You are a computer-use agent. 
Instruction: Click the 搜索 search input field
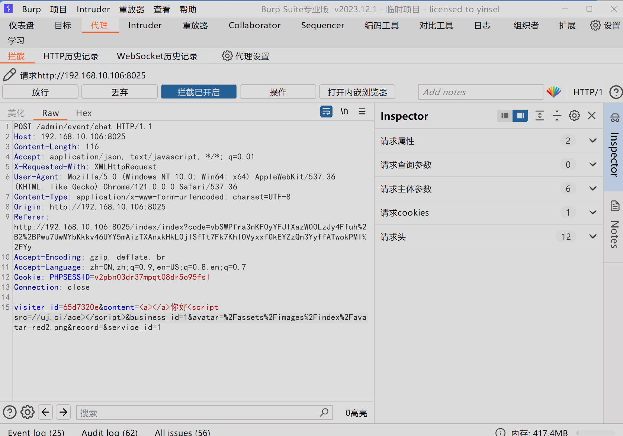(x=205, y=413)
